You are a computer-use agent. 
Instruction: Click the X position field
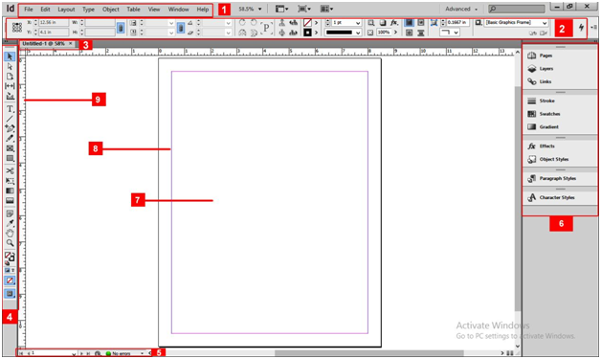[x=54, y=23]
